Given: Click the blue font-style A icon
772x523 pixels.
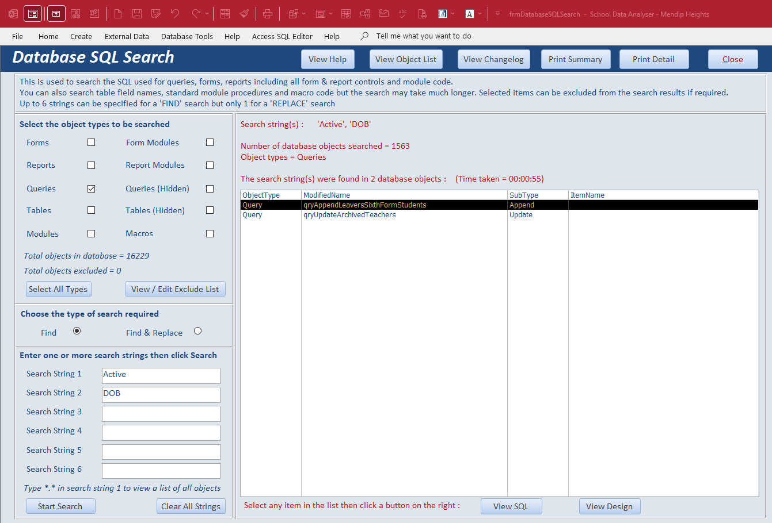Looking at the screenshot, I should (x=443, y=14).
